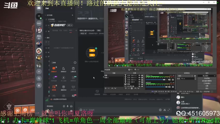This screenshot has height=124, width=220.
Task: Click the 工作室模式 button
Action: point(207,83)
